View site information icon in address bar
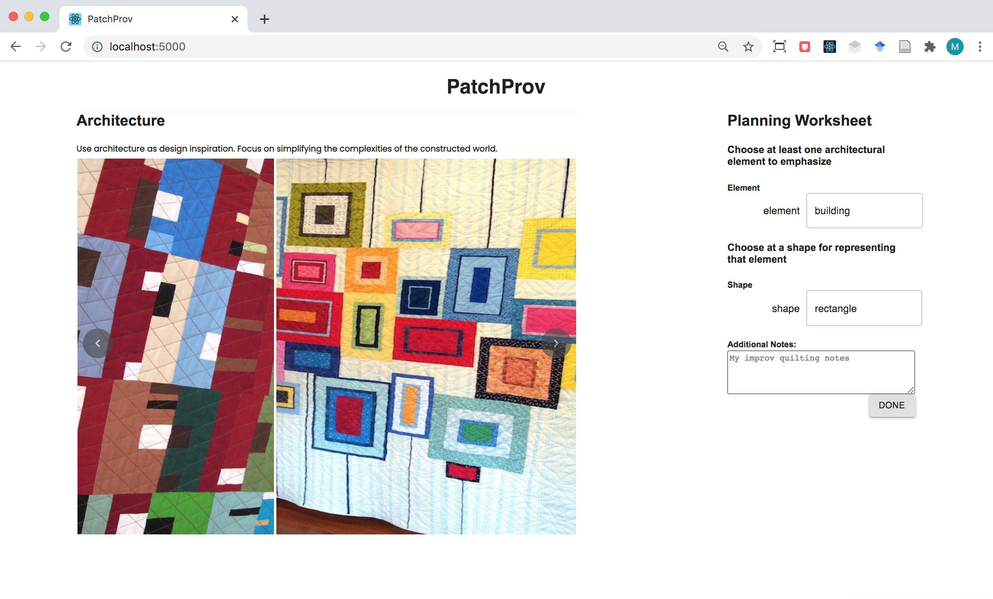Image resolution: width=993 pixels, height=599 pixels. (x=97, y=47)
